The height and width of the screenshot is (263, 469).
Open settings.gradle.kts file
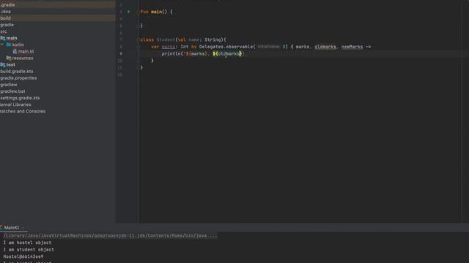[x=20, y=98]
